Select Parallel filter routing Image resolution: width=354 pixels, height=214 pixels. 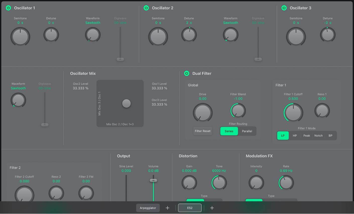[247, 131]
